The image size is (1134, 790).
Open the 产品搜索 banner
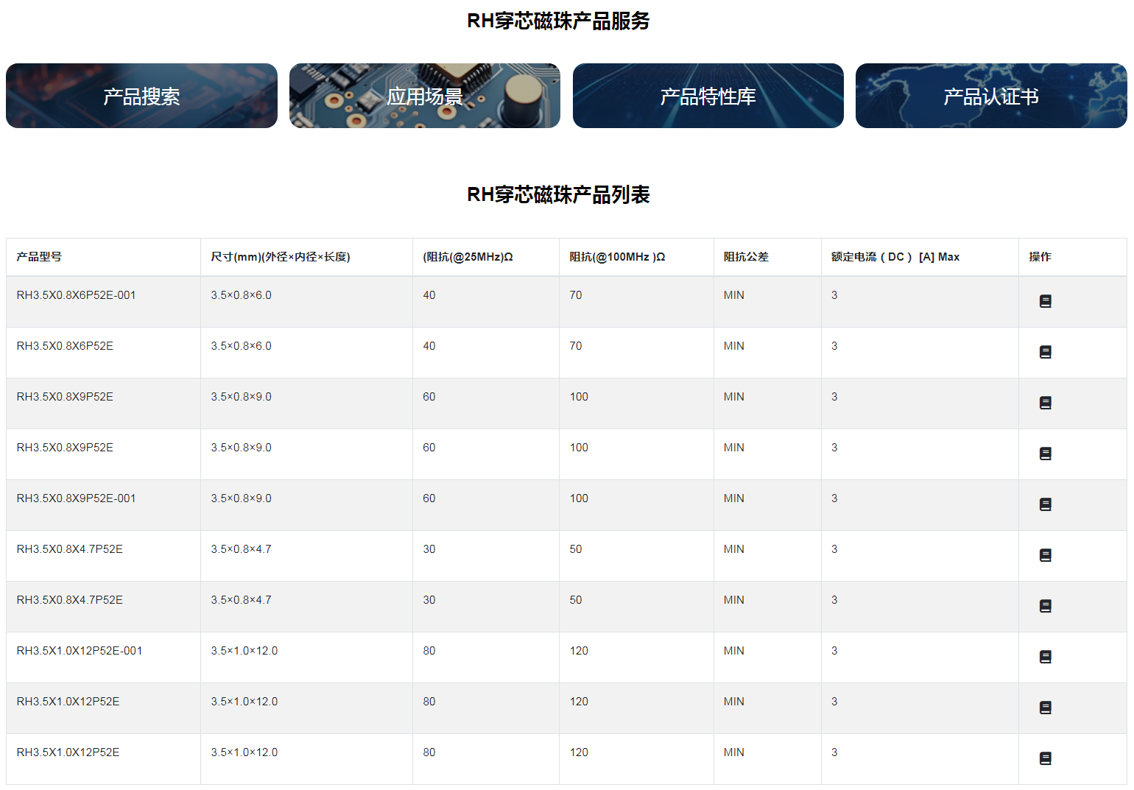(141, 96)
